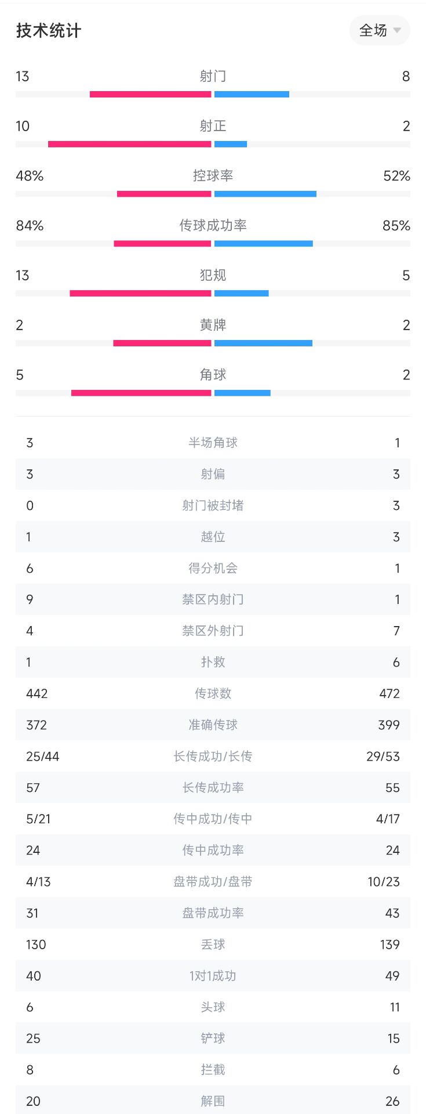Click the blue 黄牌 yellow card bar
The width and height of the screenshot is (426, 1114).
pos(263,343)
